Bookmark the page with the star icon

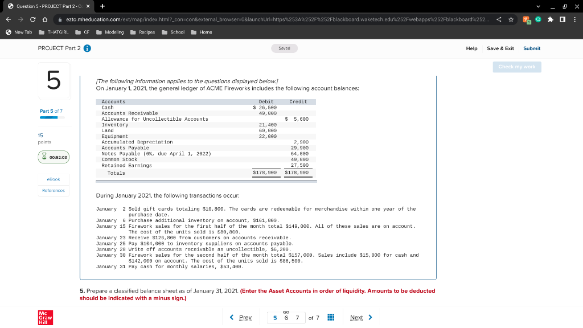[x=511, y=19]
